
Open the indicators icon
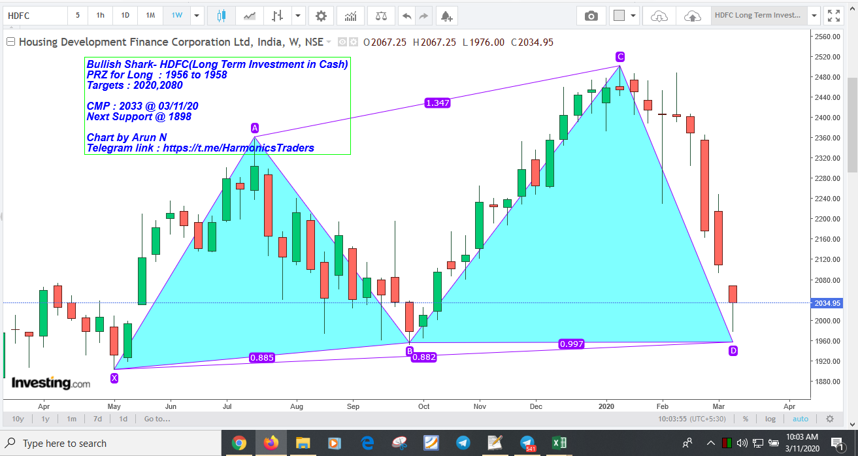point(351,15)
